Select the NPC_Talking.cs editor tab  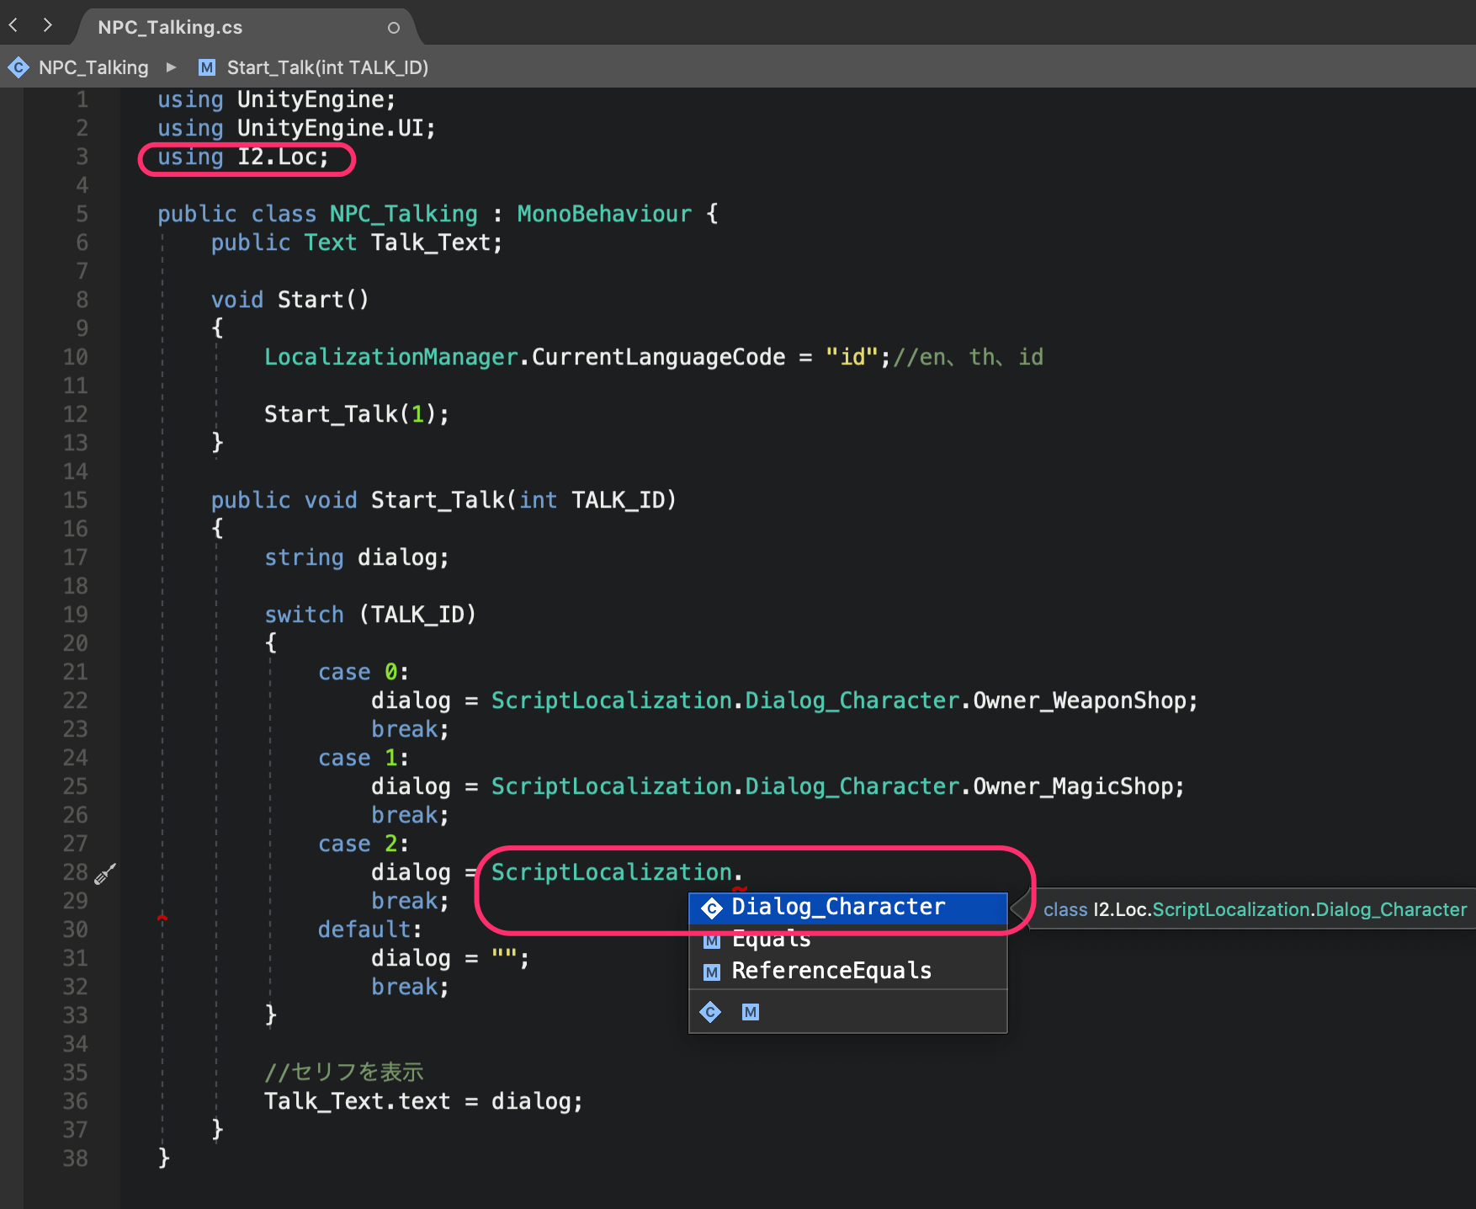click(x=170, y=28)
